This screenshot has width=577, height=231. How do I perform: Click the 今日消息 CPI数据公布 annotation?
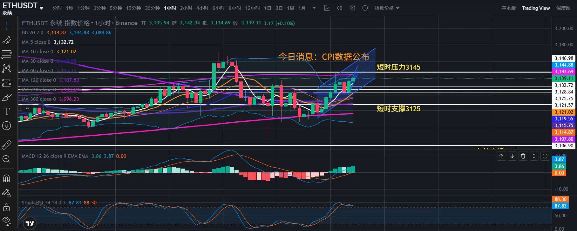click(x=324, y=57)
